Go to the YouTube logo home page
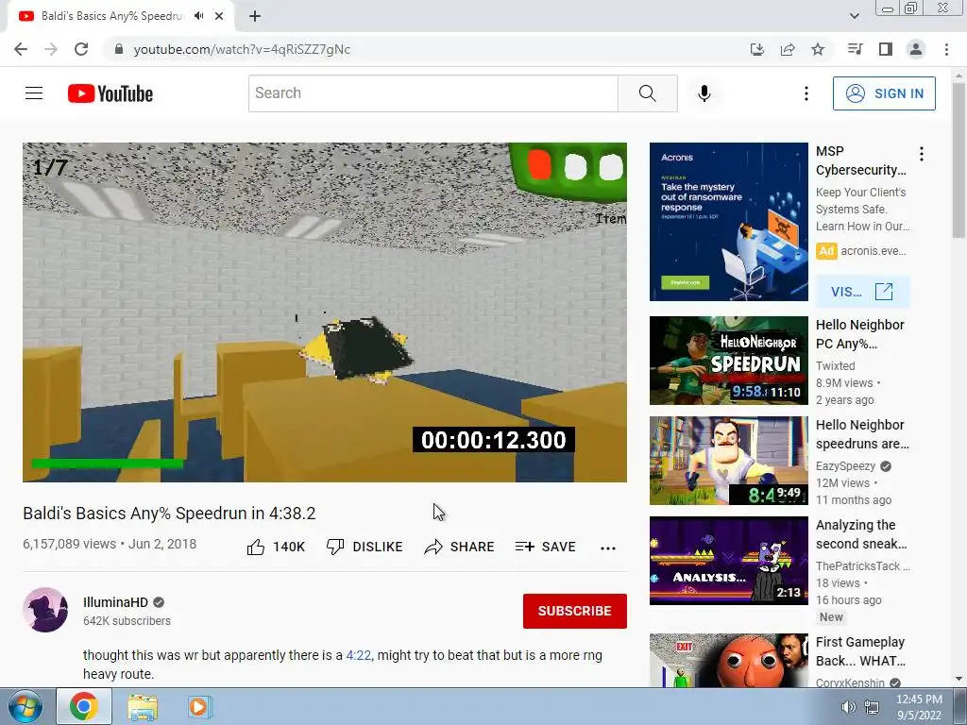 110,93
